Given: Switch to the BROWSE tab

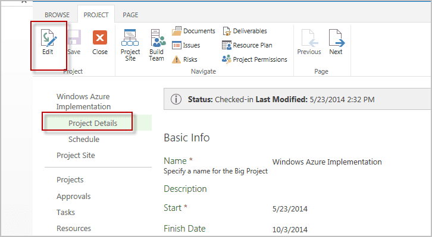Looking at the screenshot, I should tap(57, 15).
